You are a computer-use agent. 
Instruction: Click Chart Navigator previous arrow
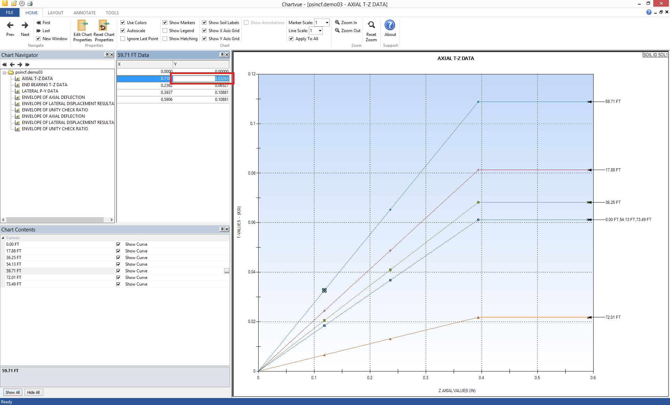pos(12,65)
